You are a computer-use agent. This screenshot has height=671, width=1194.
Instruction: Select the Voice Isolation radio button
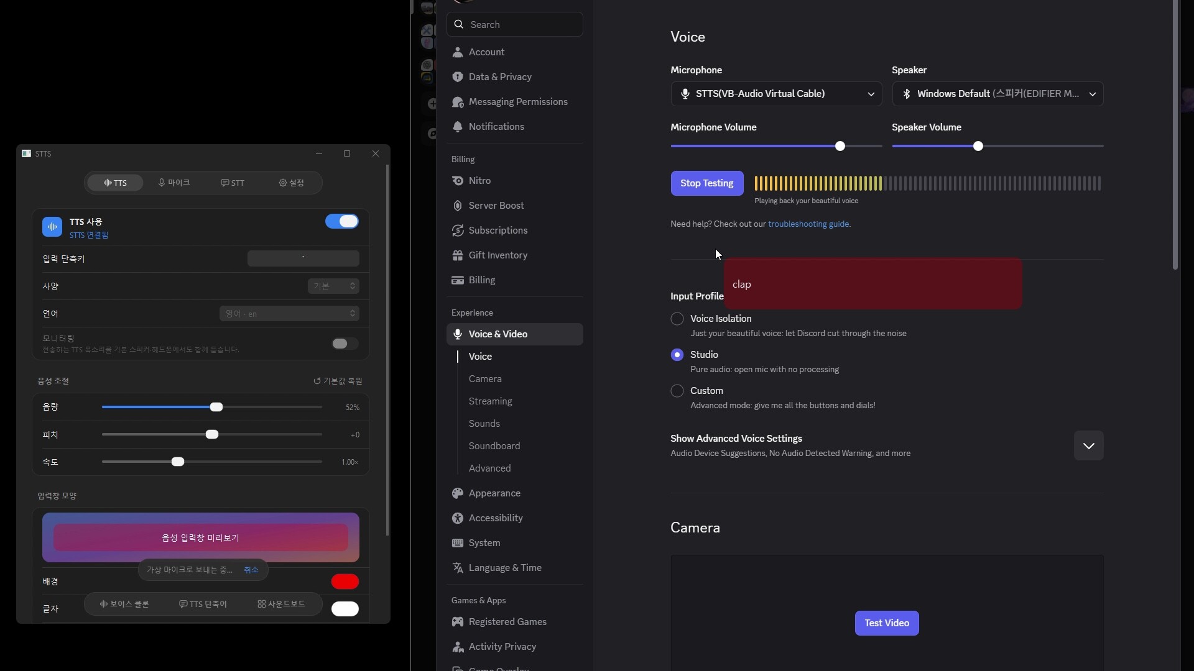pyautogui.click(x=677, y=319)
